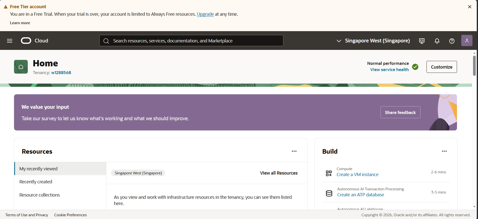
Task: Open Create an ATP database link
Action: [360, 195]
